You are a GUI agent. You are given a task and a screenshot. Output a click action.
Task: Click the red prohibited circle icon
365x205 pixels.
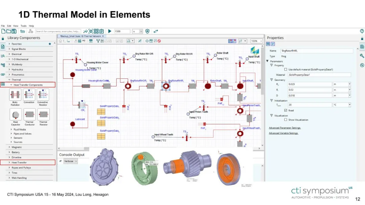pos(159,41)
